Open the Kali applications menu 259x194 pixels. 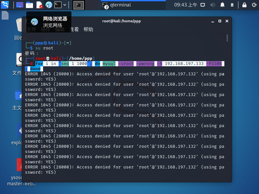point(5,5)
